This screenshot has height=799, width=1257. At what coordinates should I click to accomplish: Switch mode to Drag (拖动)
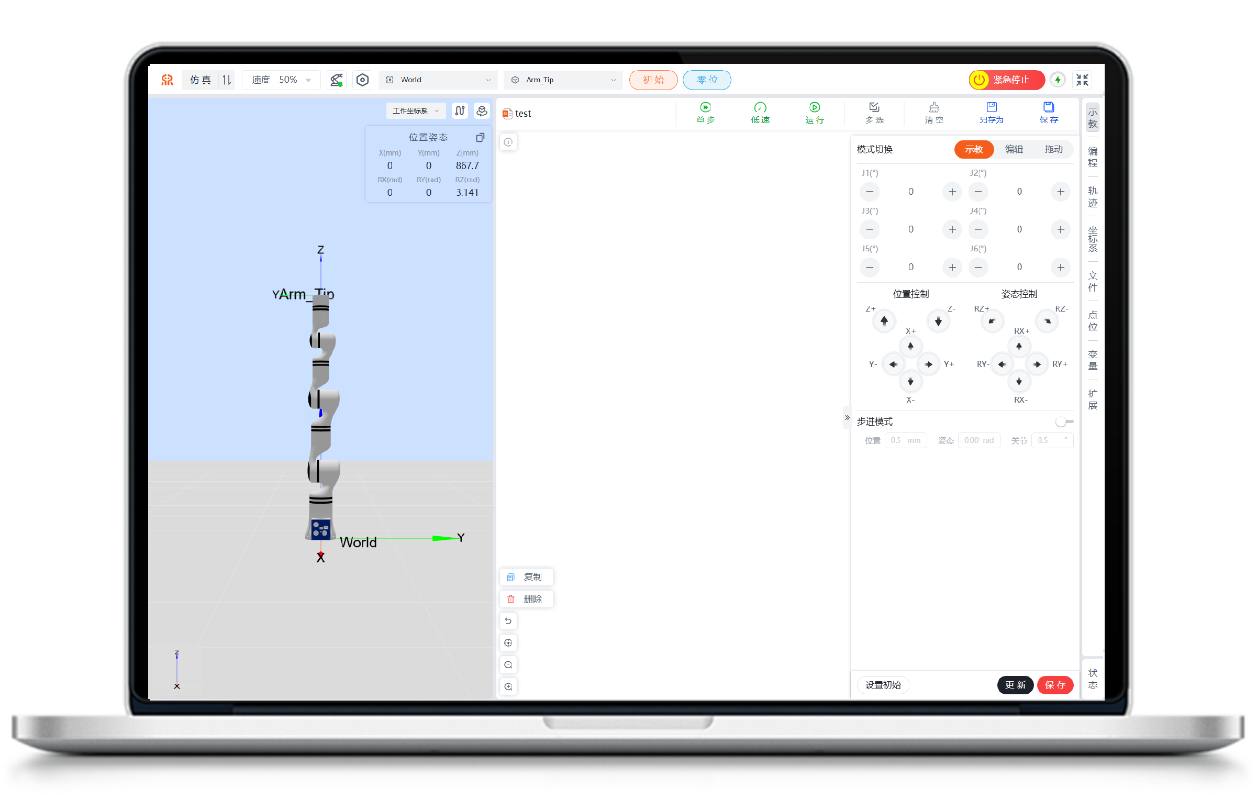click(x=1053, y=149)
